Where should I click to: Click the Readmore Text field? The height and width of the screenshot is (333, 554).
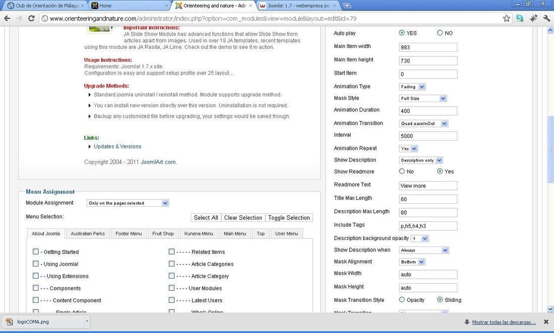point(428,186)
